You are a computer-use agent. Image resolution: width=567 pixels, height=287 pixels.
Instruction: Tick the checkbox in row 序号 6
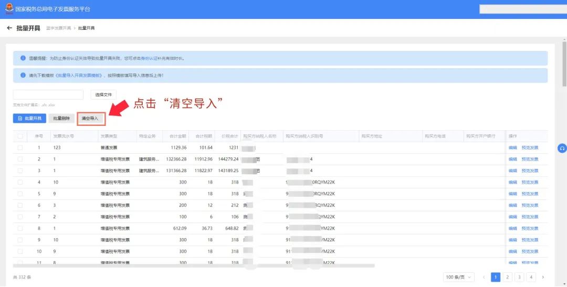(x=20, y=205)
